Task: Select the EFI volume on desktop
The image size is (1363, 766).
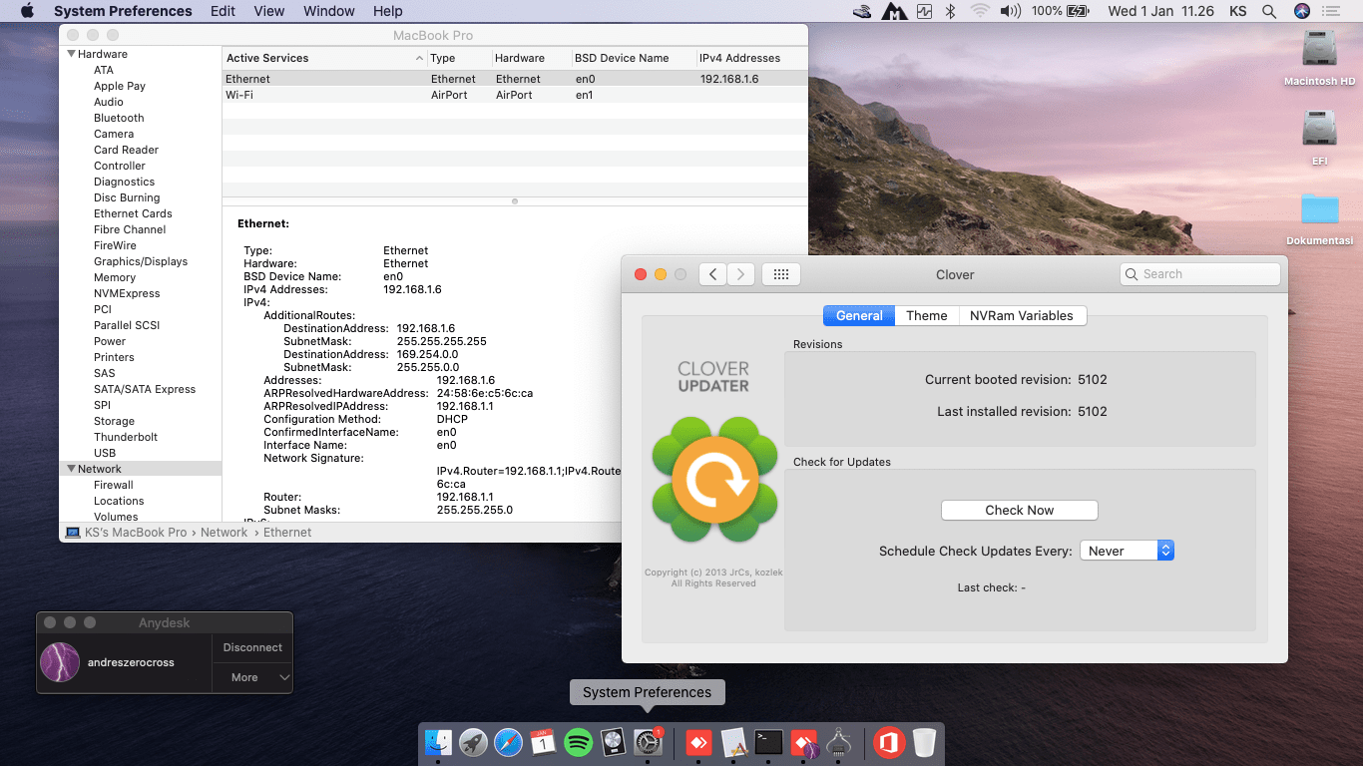Action: [1319, 138]
